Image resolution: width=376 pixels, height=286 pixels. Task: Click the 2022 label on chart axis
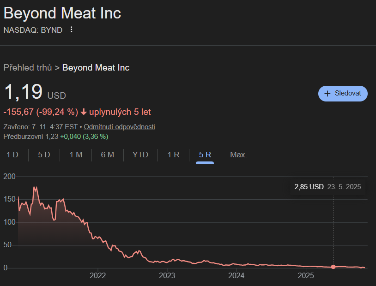click(x=98, y=276)
